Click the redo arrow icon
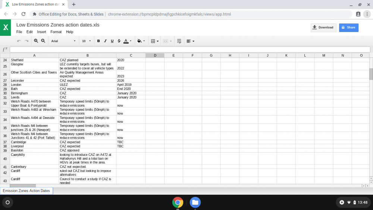This screenshot has height=210, width=373. tap(26, 41)
